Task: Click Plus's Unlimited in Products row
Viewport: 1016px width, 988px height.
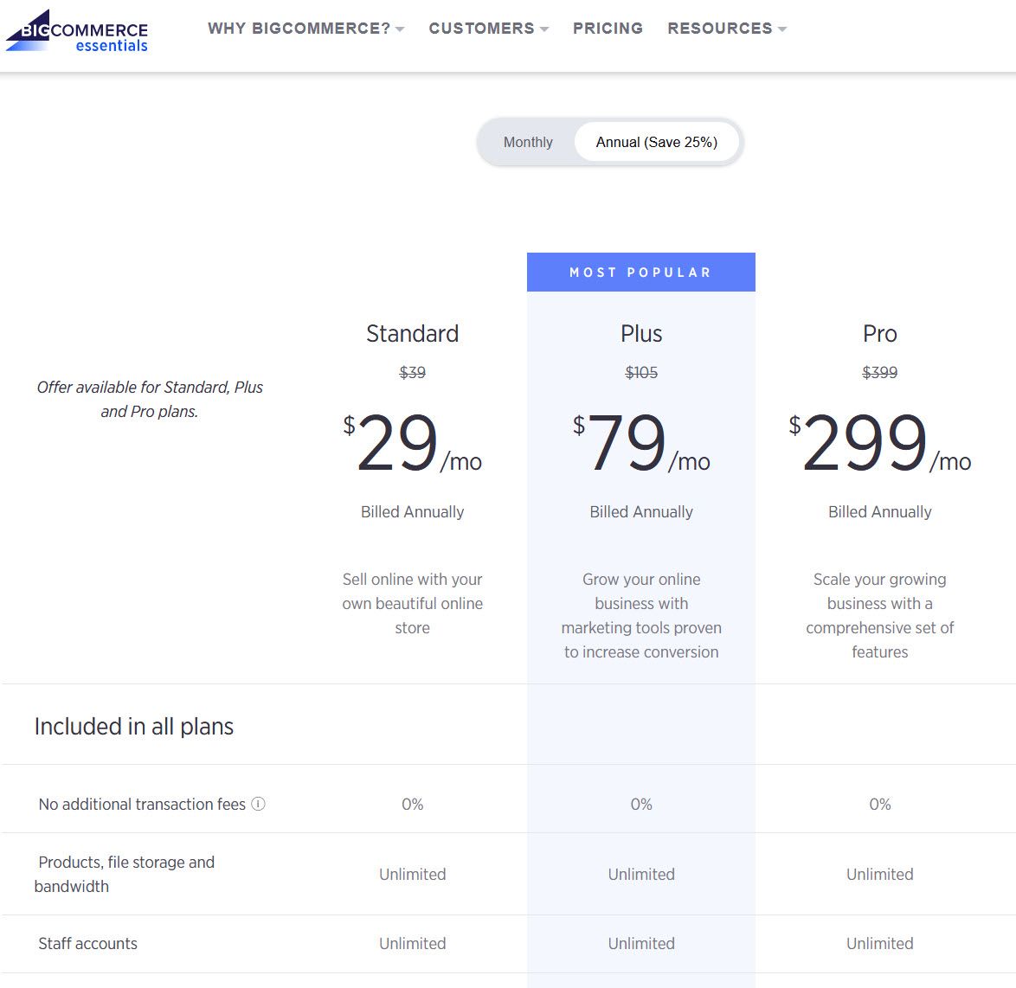Action: [640, 874]
